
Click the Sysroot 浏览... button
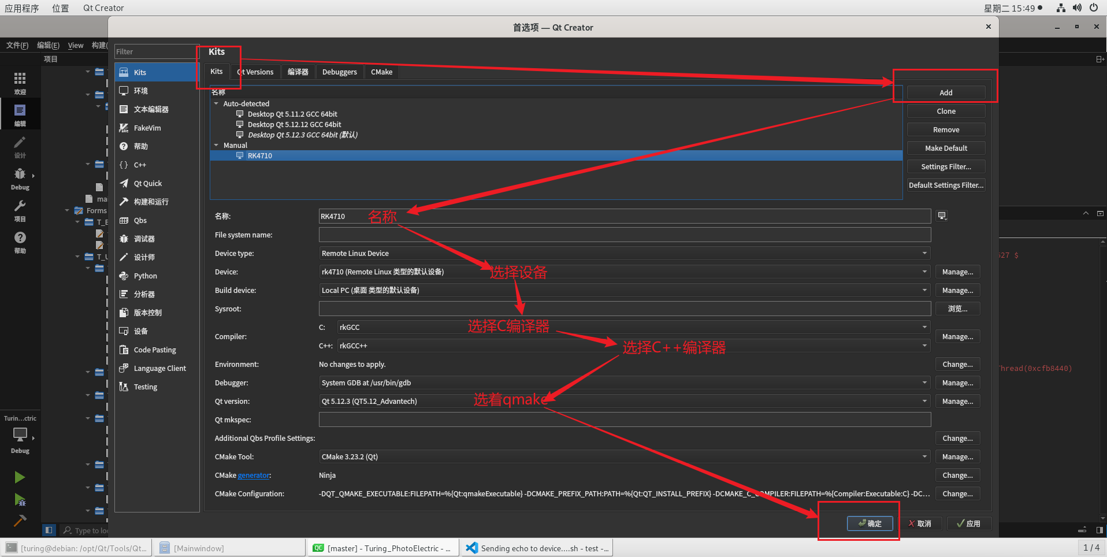(x=957, y=309)
